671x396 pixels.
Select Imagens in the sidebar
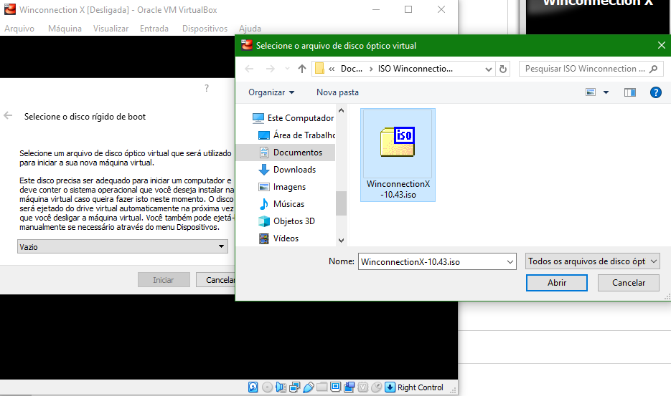pyautogui.click(x=283, y=187)
